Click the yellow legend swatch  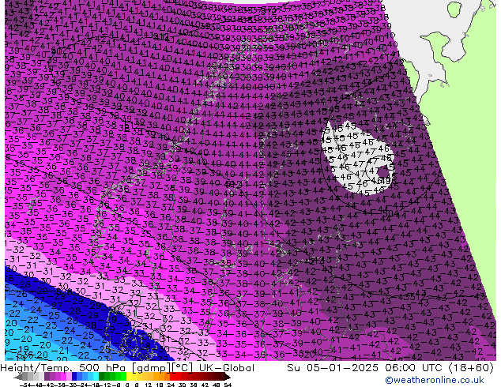(x=129, y=377)
